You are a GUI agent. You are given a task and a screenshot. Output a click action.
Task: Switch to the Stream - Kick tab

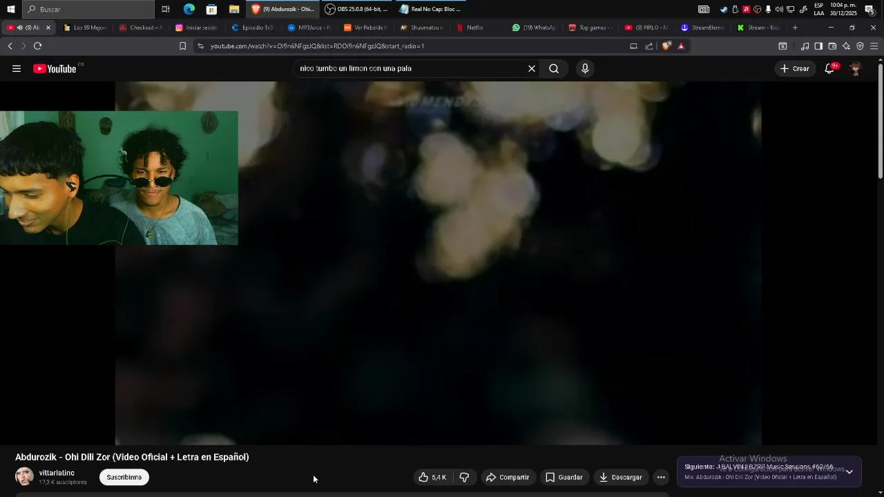coord(759,28)
